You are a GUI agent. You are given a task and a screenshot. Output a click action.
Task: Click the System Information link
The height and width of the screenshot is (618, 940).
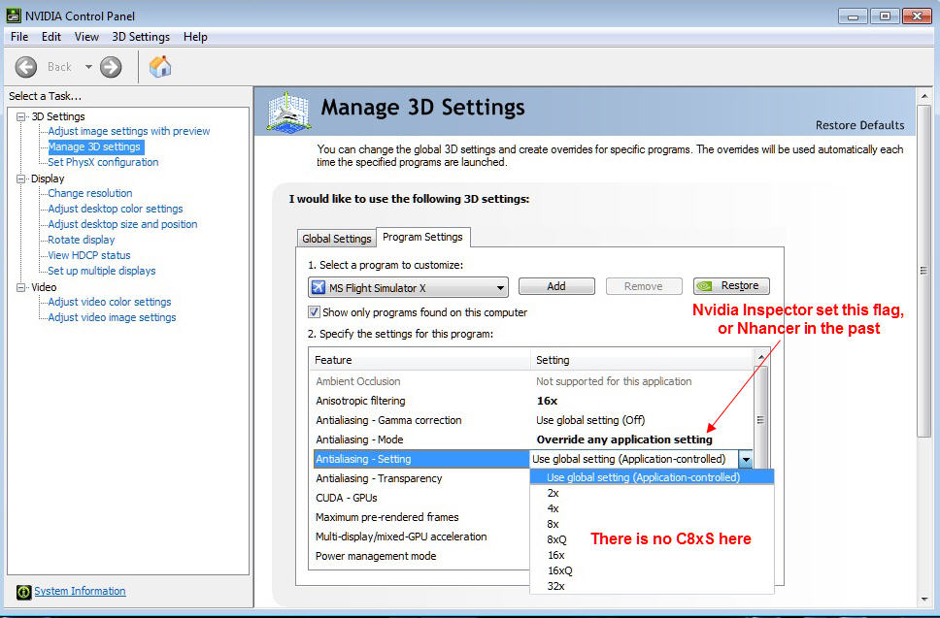[x=80, y=591]
